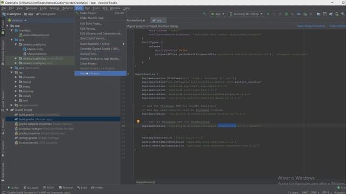The image size is (346, 194).
Task: Toggle the Structure side tab
Action: pyautogui.click(x=3, y=126)
